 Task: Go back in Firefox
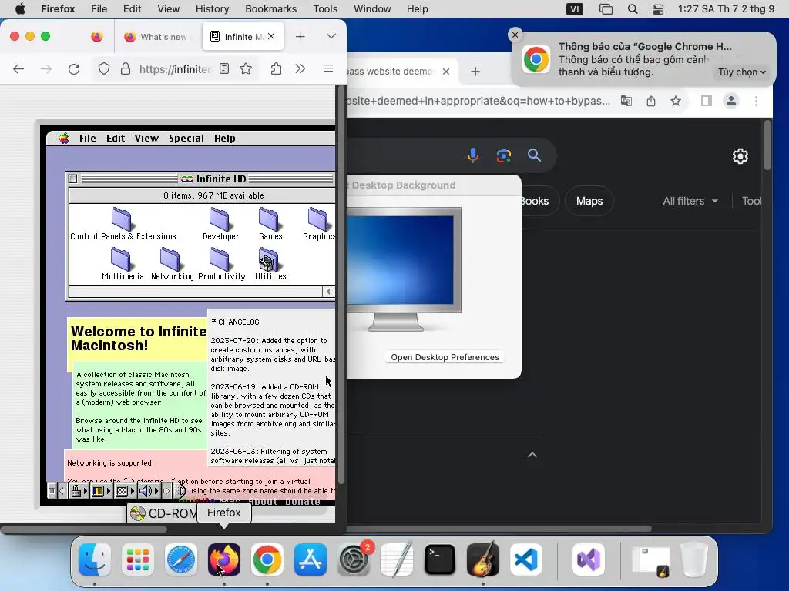[x=18, y=68]
